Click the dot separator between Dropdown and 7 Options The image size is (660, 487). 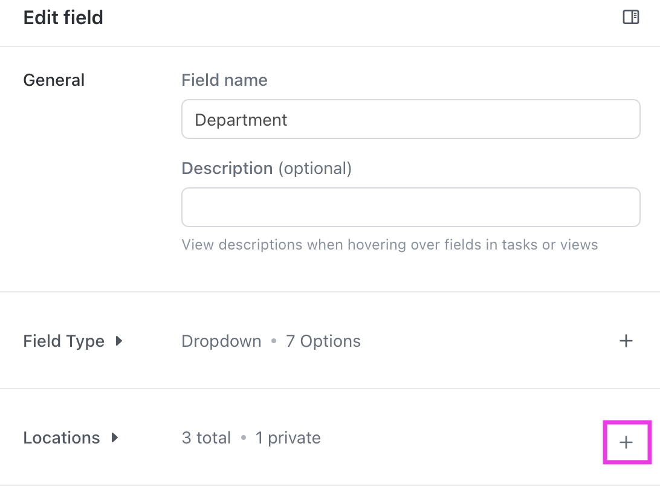click(x=274, y=341)
